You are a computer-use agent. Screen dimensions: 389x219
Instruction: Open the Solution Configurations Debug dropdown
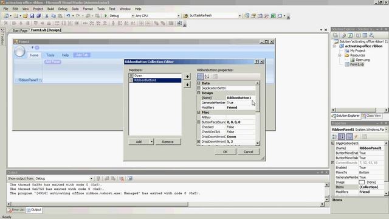(133, 16)
